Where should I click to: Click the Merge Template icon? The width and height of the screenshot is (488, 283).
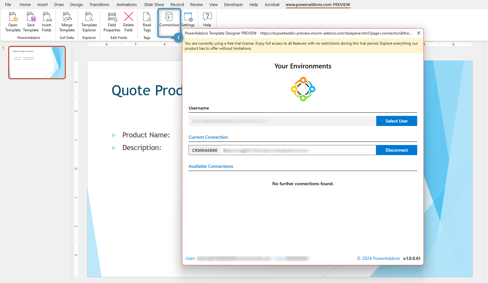point(67,22)
